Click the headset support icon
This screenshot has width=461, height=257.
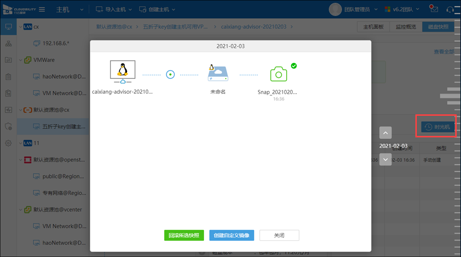click(x=450, y=9)
